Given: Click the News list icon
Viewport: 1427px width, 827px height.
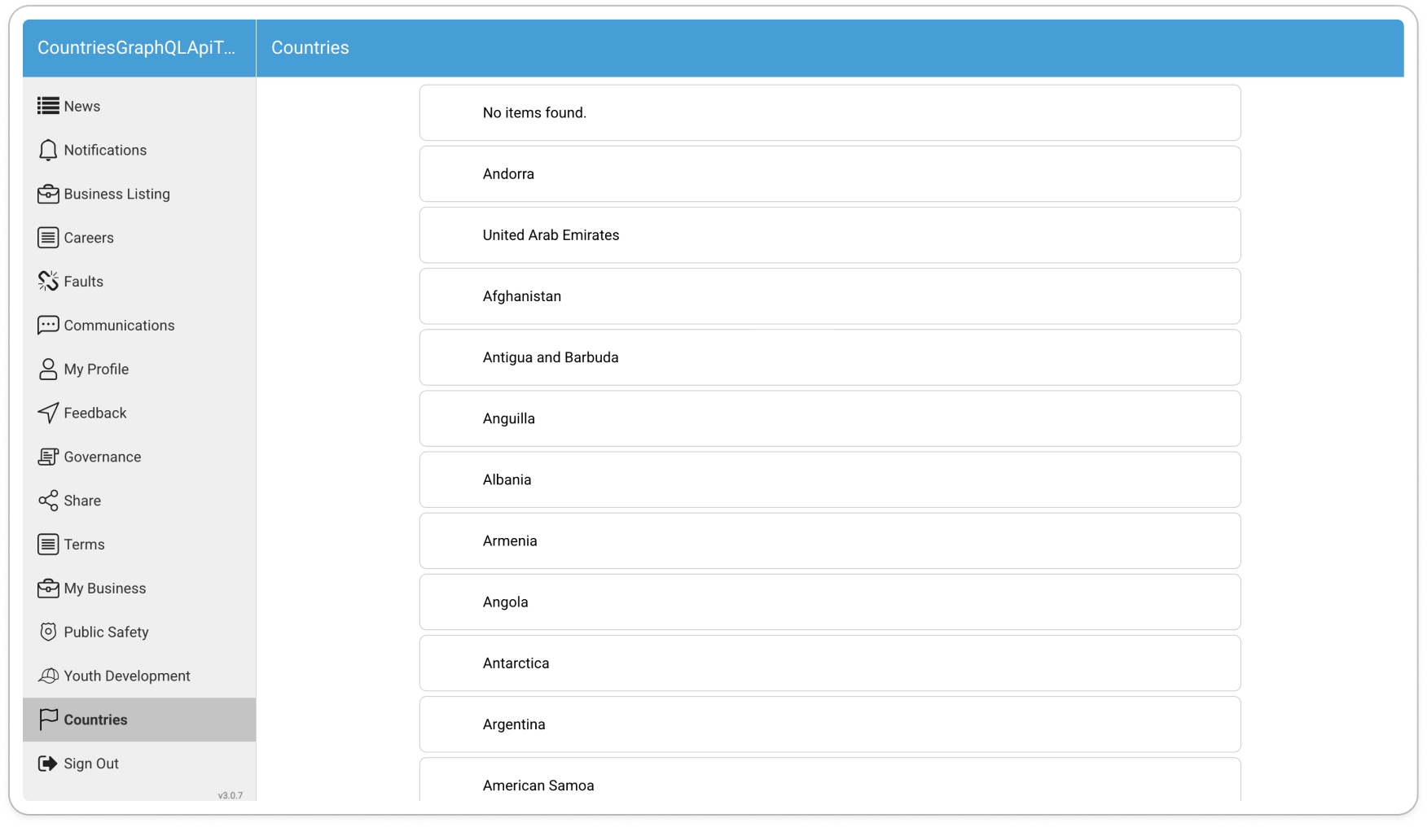Looking at the screenshot, I should pyautogui.click(x=48, y=106).
